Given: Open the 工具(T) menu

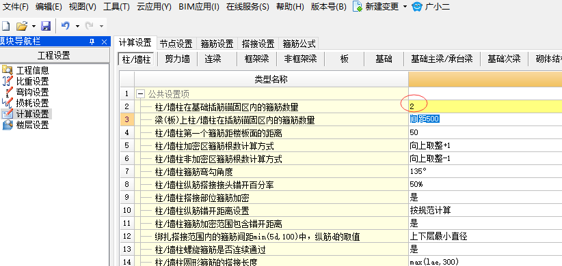Looking at the screenshot, I should [116, 6].
